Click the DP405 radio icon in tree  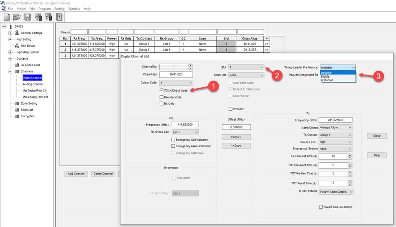point(10,26)
